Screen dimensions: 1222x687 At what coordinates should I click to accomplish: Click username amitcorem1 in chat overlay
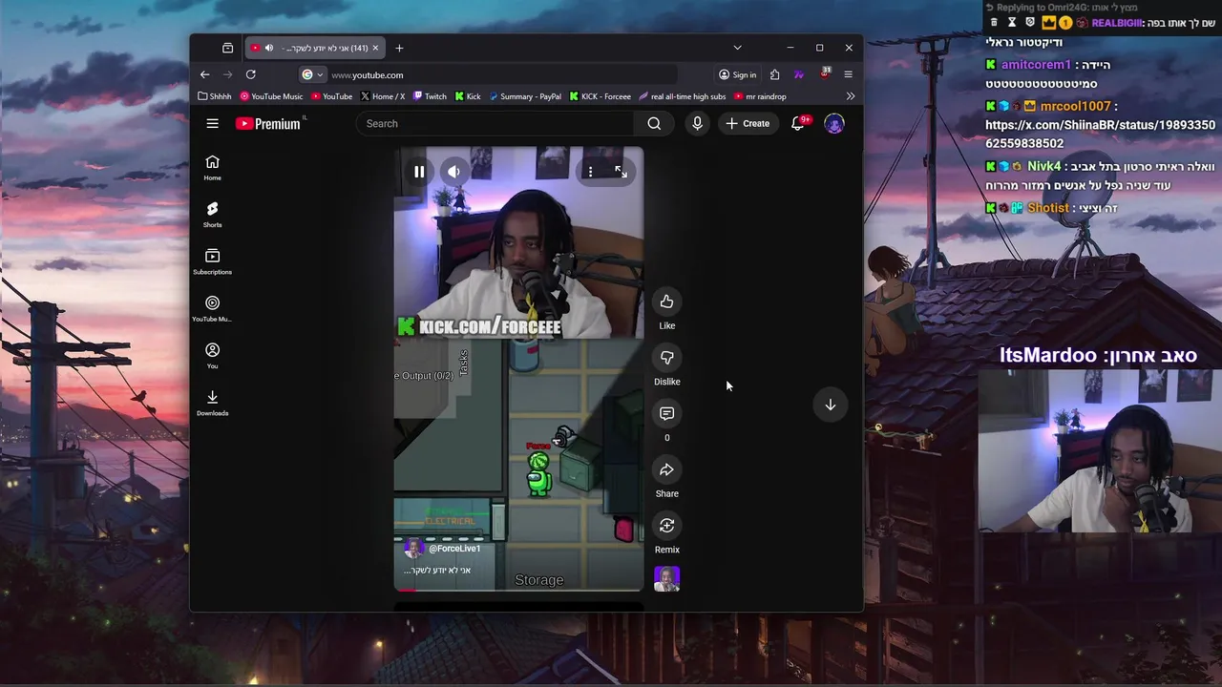[x=1036, y=65]
